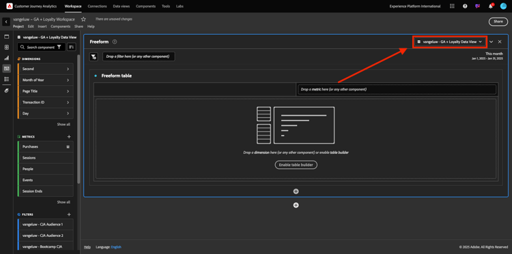Image resolution: width=512 pixels, height=254 pixels.
Task: Open the help question mark icon
Action: (465, 6)
